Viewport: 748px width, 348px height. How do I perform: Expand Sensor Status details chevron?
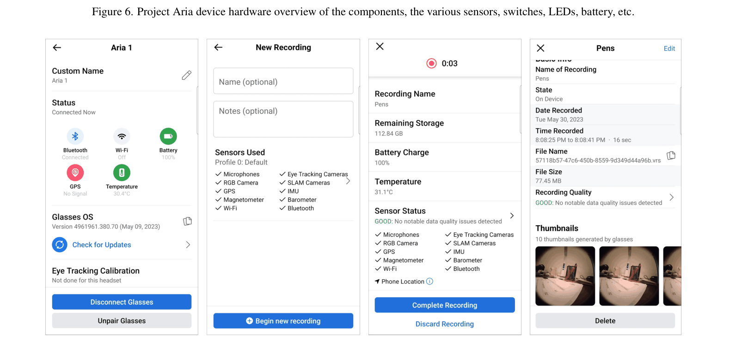click(512, 216)
